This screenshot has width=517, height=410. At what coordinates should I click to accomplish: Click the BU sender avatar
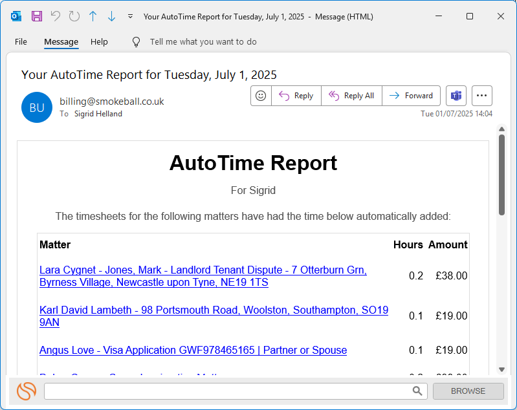37,107
